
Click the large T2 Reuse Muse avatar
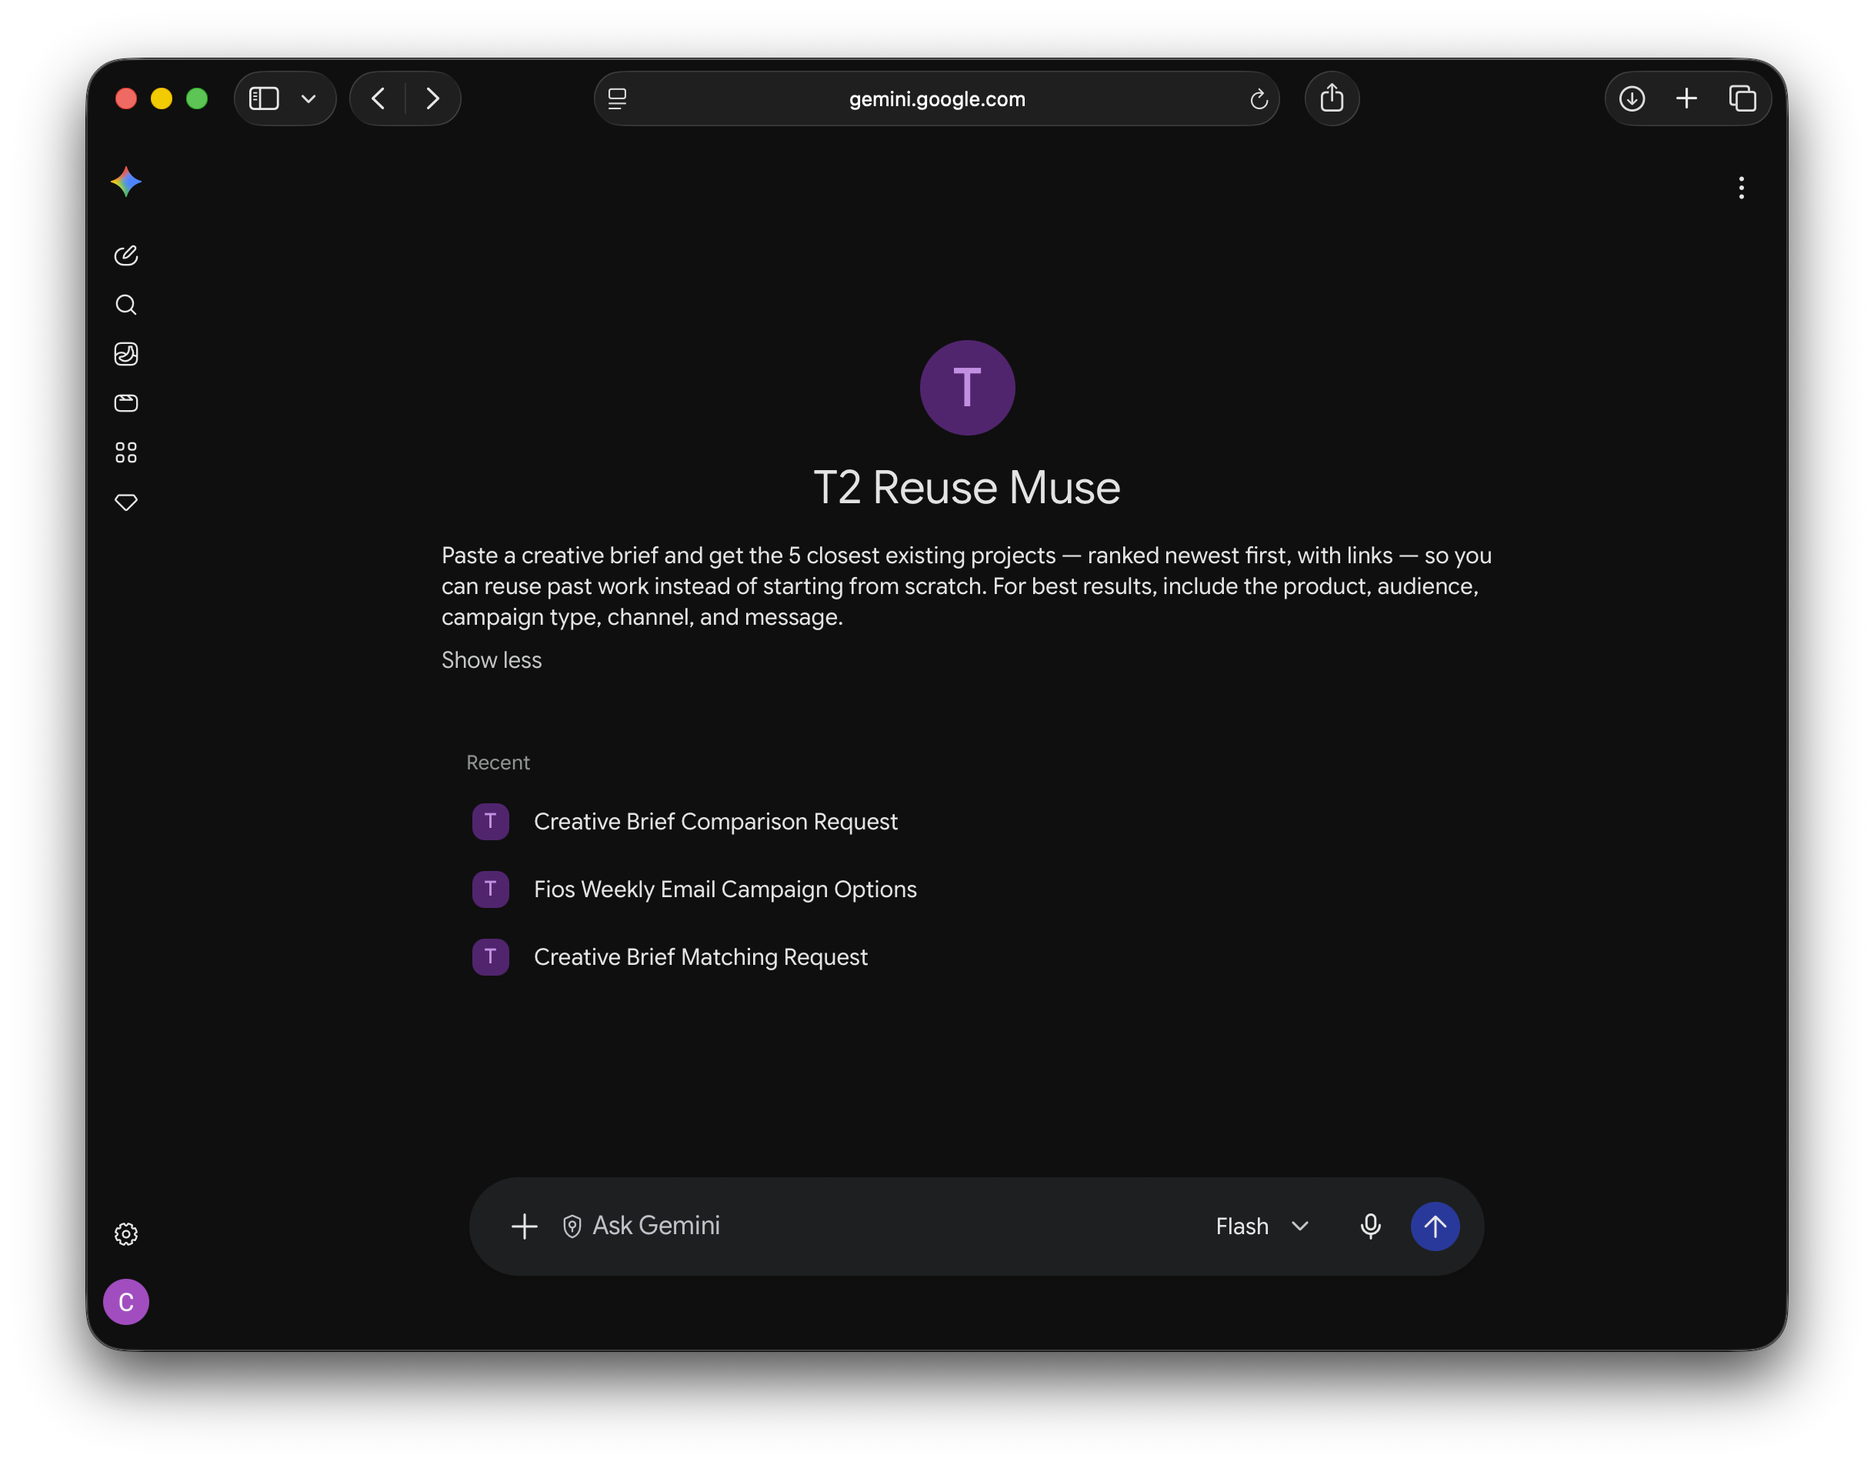pos(967,388)
